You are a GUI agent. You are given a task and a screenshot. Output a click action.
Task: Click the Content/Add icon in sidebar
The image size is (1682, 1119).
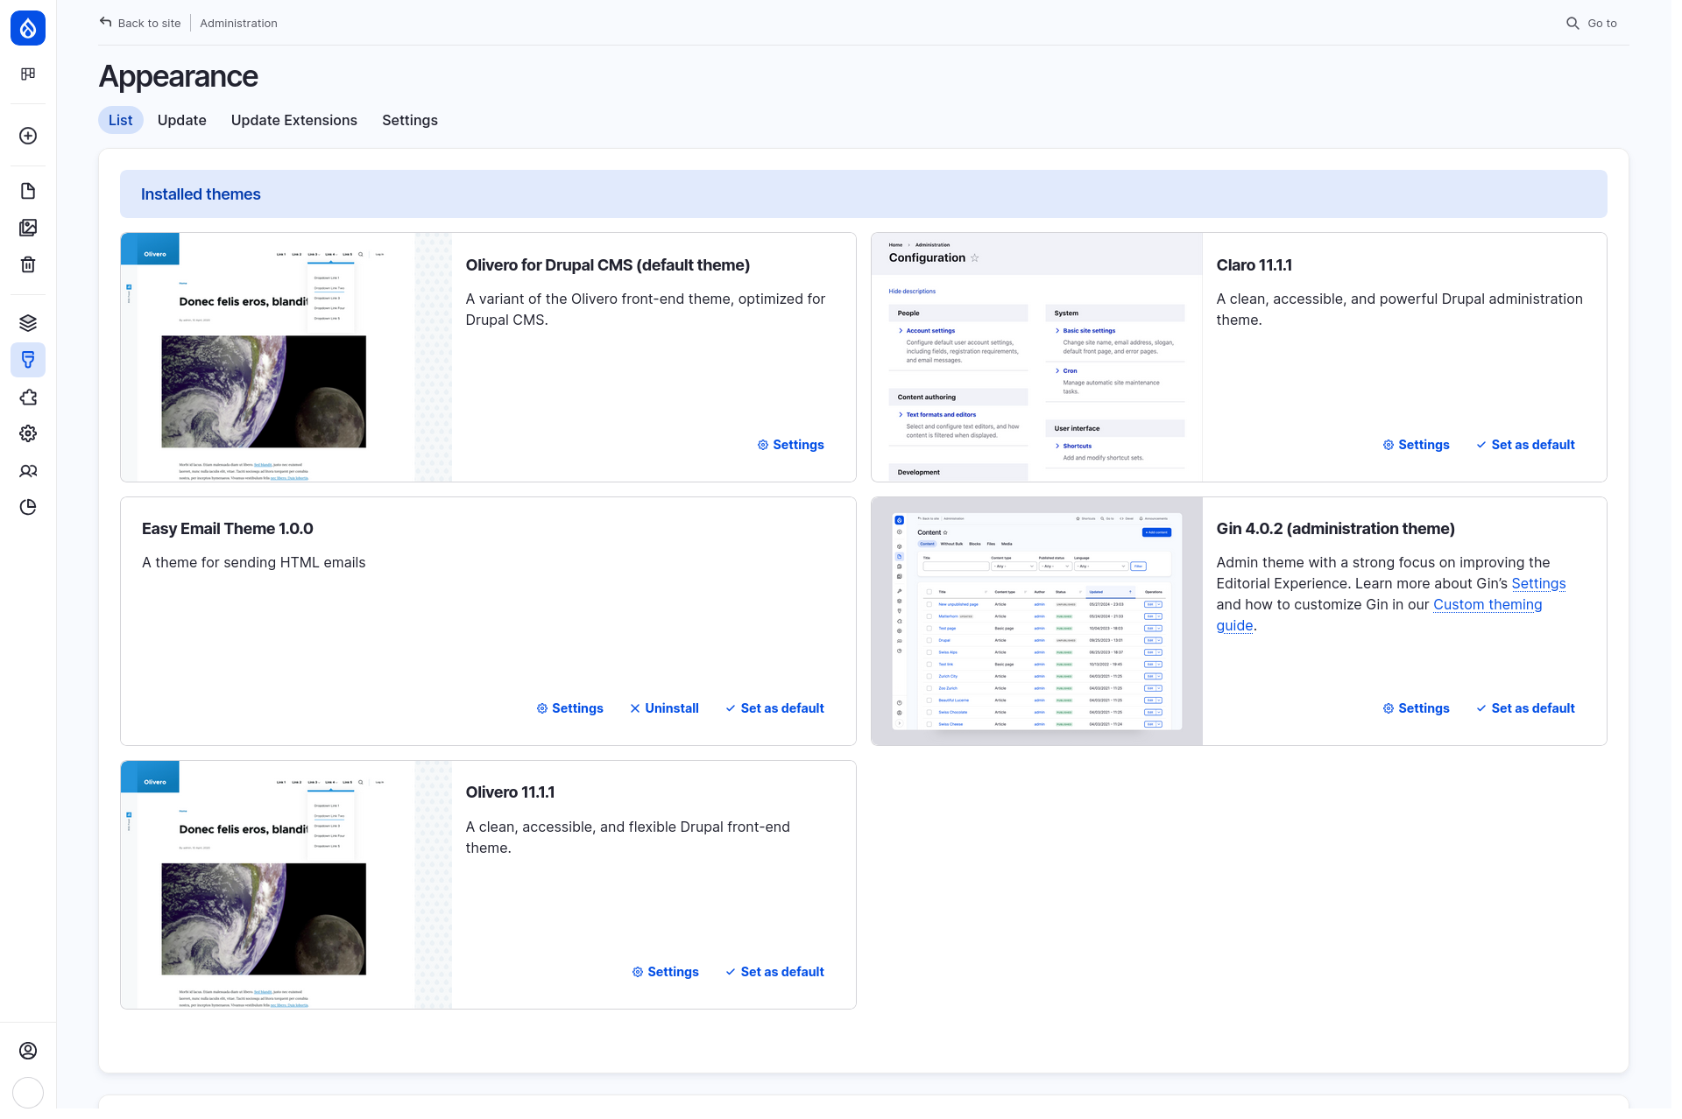tap(27, 135)
